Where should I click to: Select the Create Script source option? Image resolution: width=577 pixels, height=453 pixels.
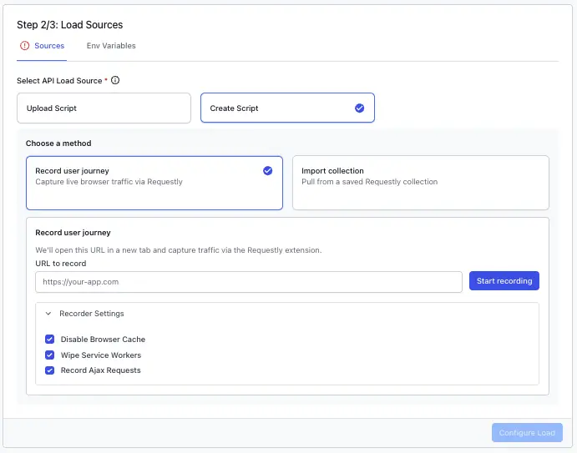287,108
